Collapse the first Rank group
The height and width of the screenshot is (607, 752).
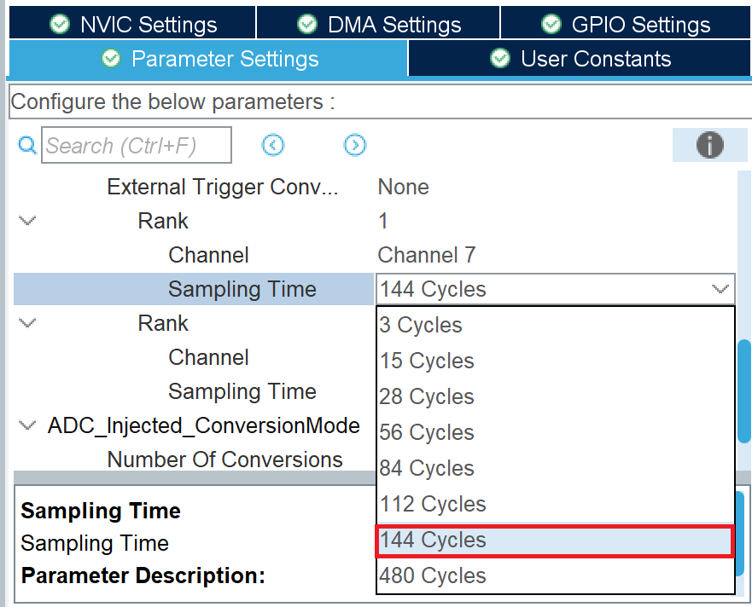click(27, 221)
